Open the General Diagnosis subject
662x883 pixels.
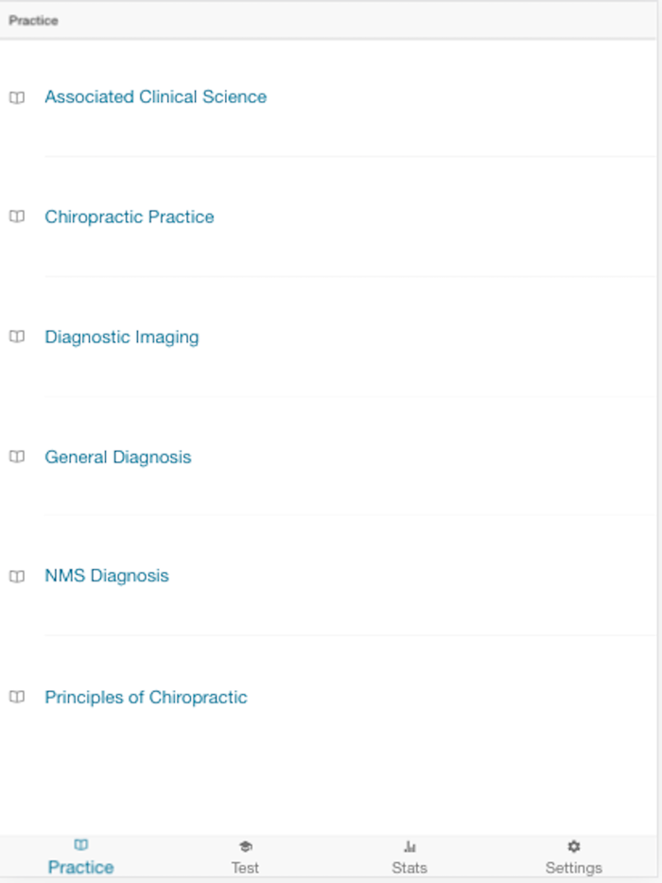point(118,457)
